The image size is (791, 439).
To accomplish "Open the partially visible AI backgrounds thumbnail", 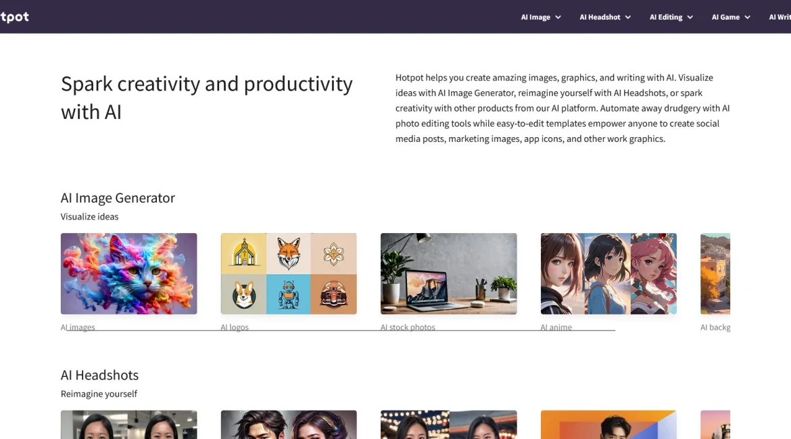I will point(715,274).
